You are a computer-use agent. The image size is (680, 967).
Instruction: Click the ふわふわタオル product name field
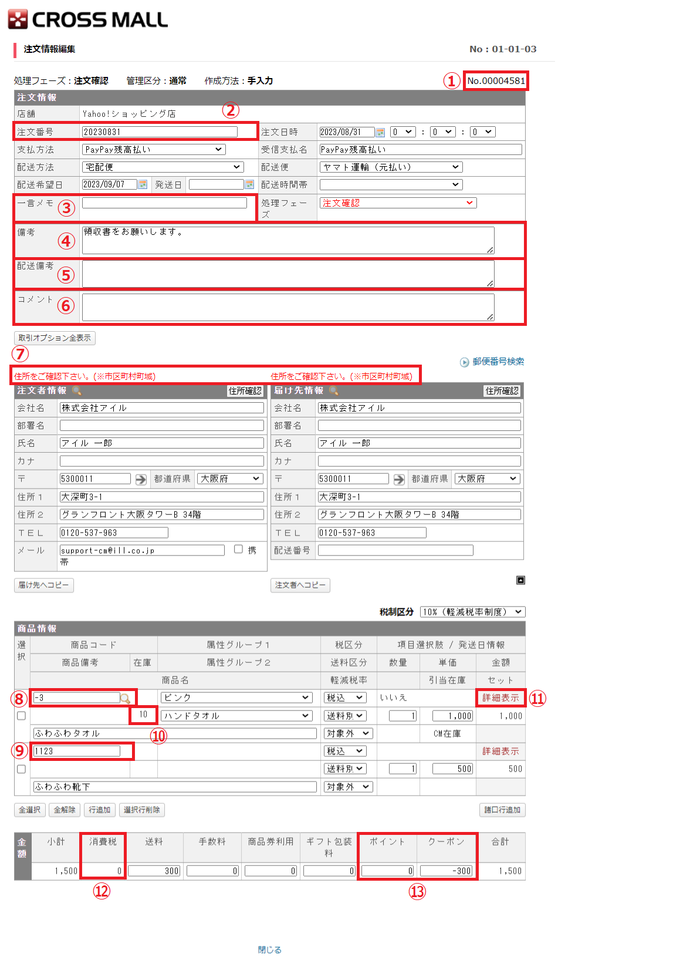175,733
